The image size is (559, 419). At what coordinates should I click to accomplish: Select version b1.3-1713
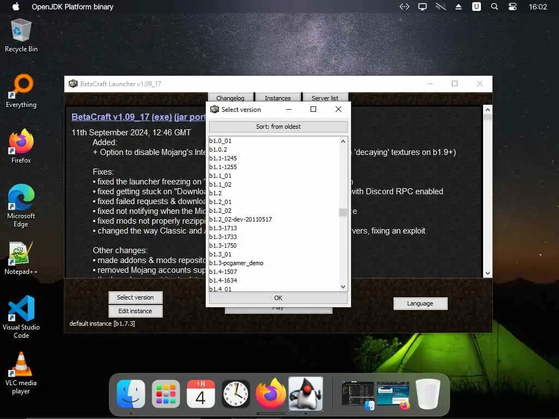pyautogui.click(x=274, y=228)
